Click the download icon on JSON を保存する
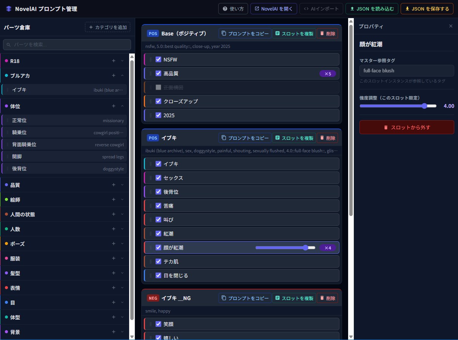Viewport: 458px width, 340px height. pyautogui.click(x=407, y=9)
